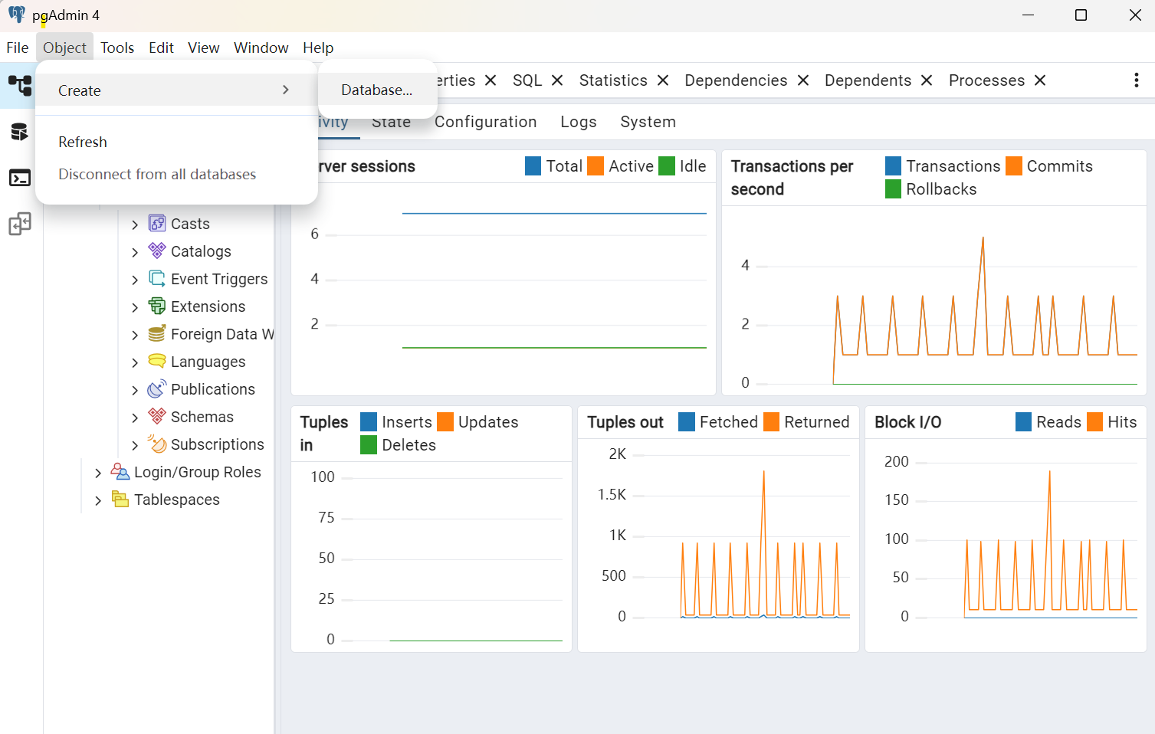
Task: Expand the Subscriptions tree node
Action: click(x=135, y=445)
